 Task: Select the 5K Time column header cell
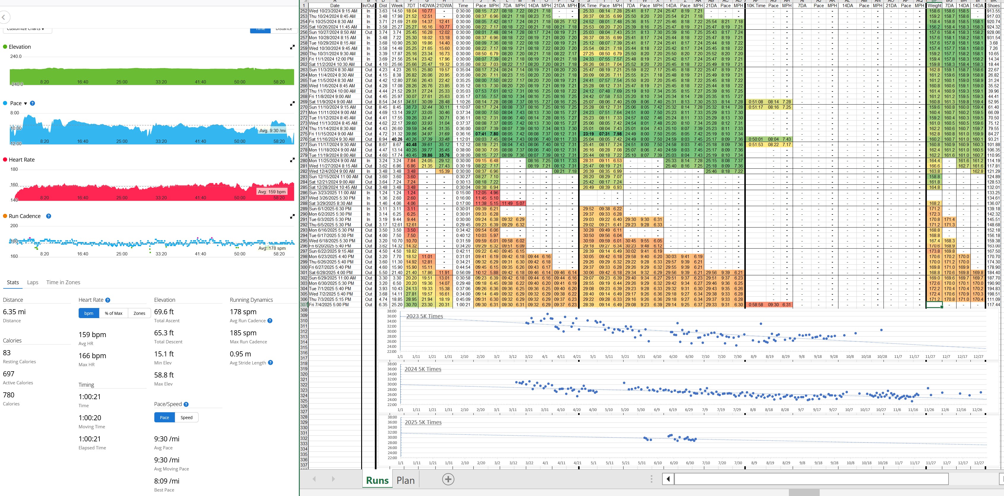point(588,5)
